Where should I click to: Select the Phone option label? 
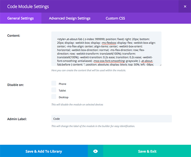tap(62, 84)
